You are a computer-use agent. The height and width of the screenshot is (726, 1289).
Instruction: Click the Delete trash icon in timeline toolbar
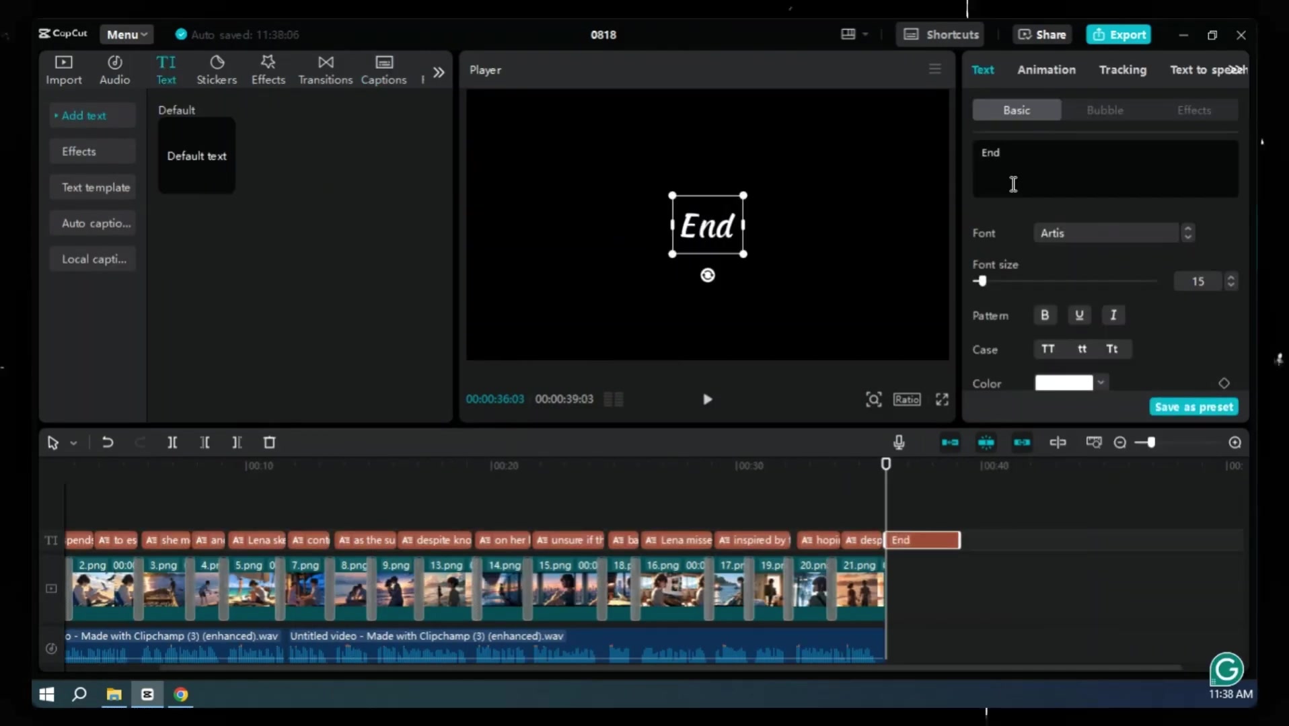[269, 442]
